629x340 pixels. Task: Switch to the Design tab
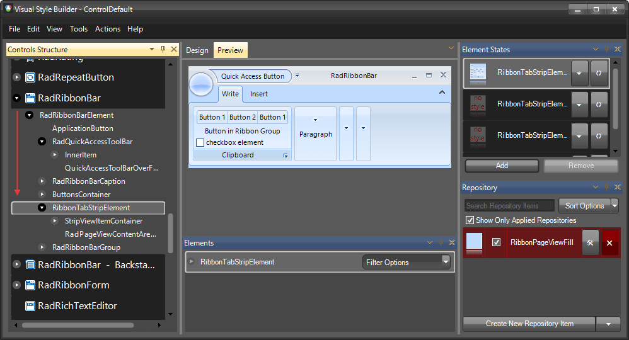(197, 50)
